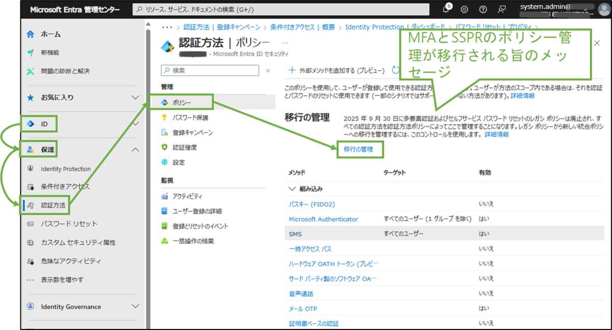Click the left sidebar scrollbar
612x330 pixels.
148,173
